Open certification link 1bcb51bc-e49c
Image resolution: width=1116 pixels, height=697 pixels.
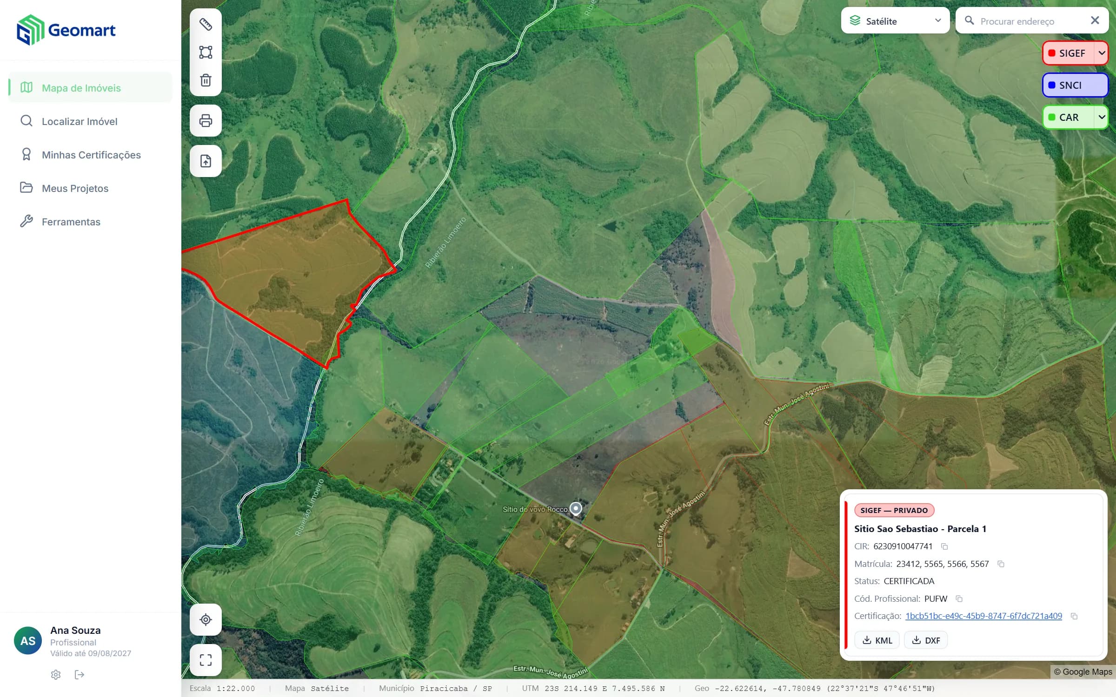coord(983,616)
